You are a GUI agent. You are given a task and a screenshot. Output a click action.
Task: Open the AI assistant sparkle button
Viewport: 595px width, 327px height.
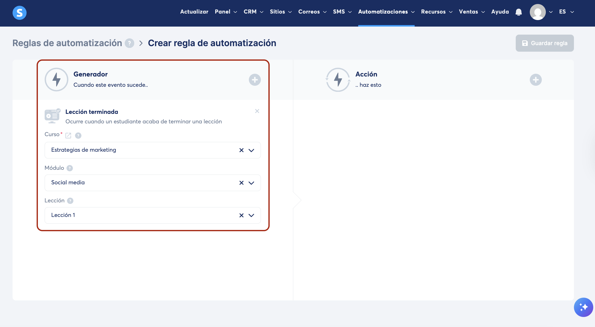tap(583, 307)
